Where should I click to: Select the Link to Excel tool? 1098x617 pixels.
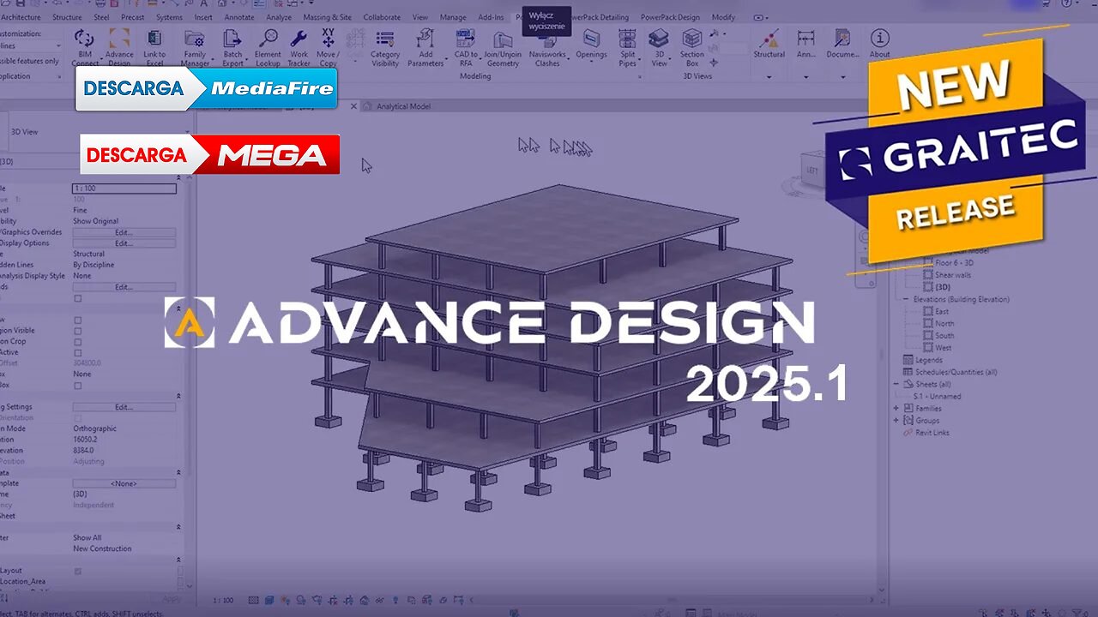tap(154, 47)
